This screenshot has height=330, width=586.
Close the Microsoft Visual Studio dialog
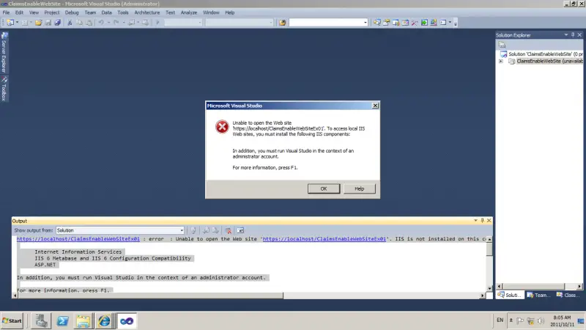click(375, 106)
